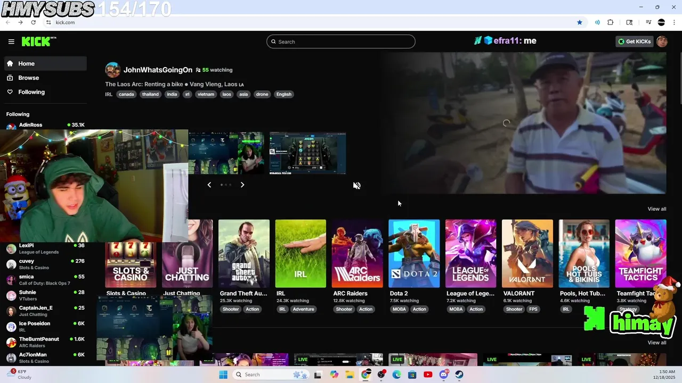Image resolution: width=682 pixels, height=383 pixels.
Task: Open smica in Following list
Action: (x=46, y=280)
